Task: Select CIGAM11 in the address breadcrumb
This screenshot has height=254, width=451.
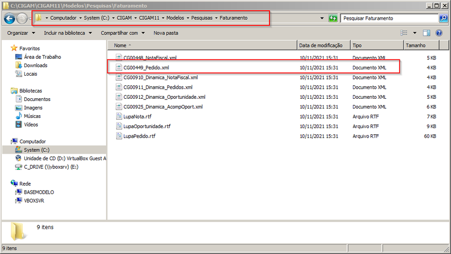Action: [x=149, y=18]
